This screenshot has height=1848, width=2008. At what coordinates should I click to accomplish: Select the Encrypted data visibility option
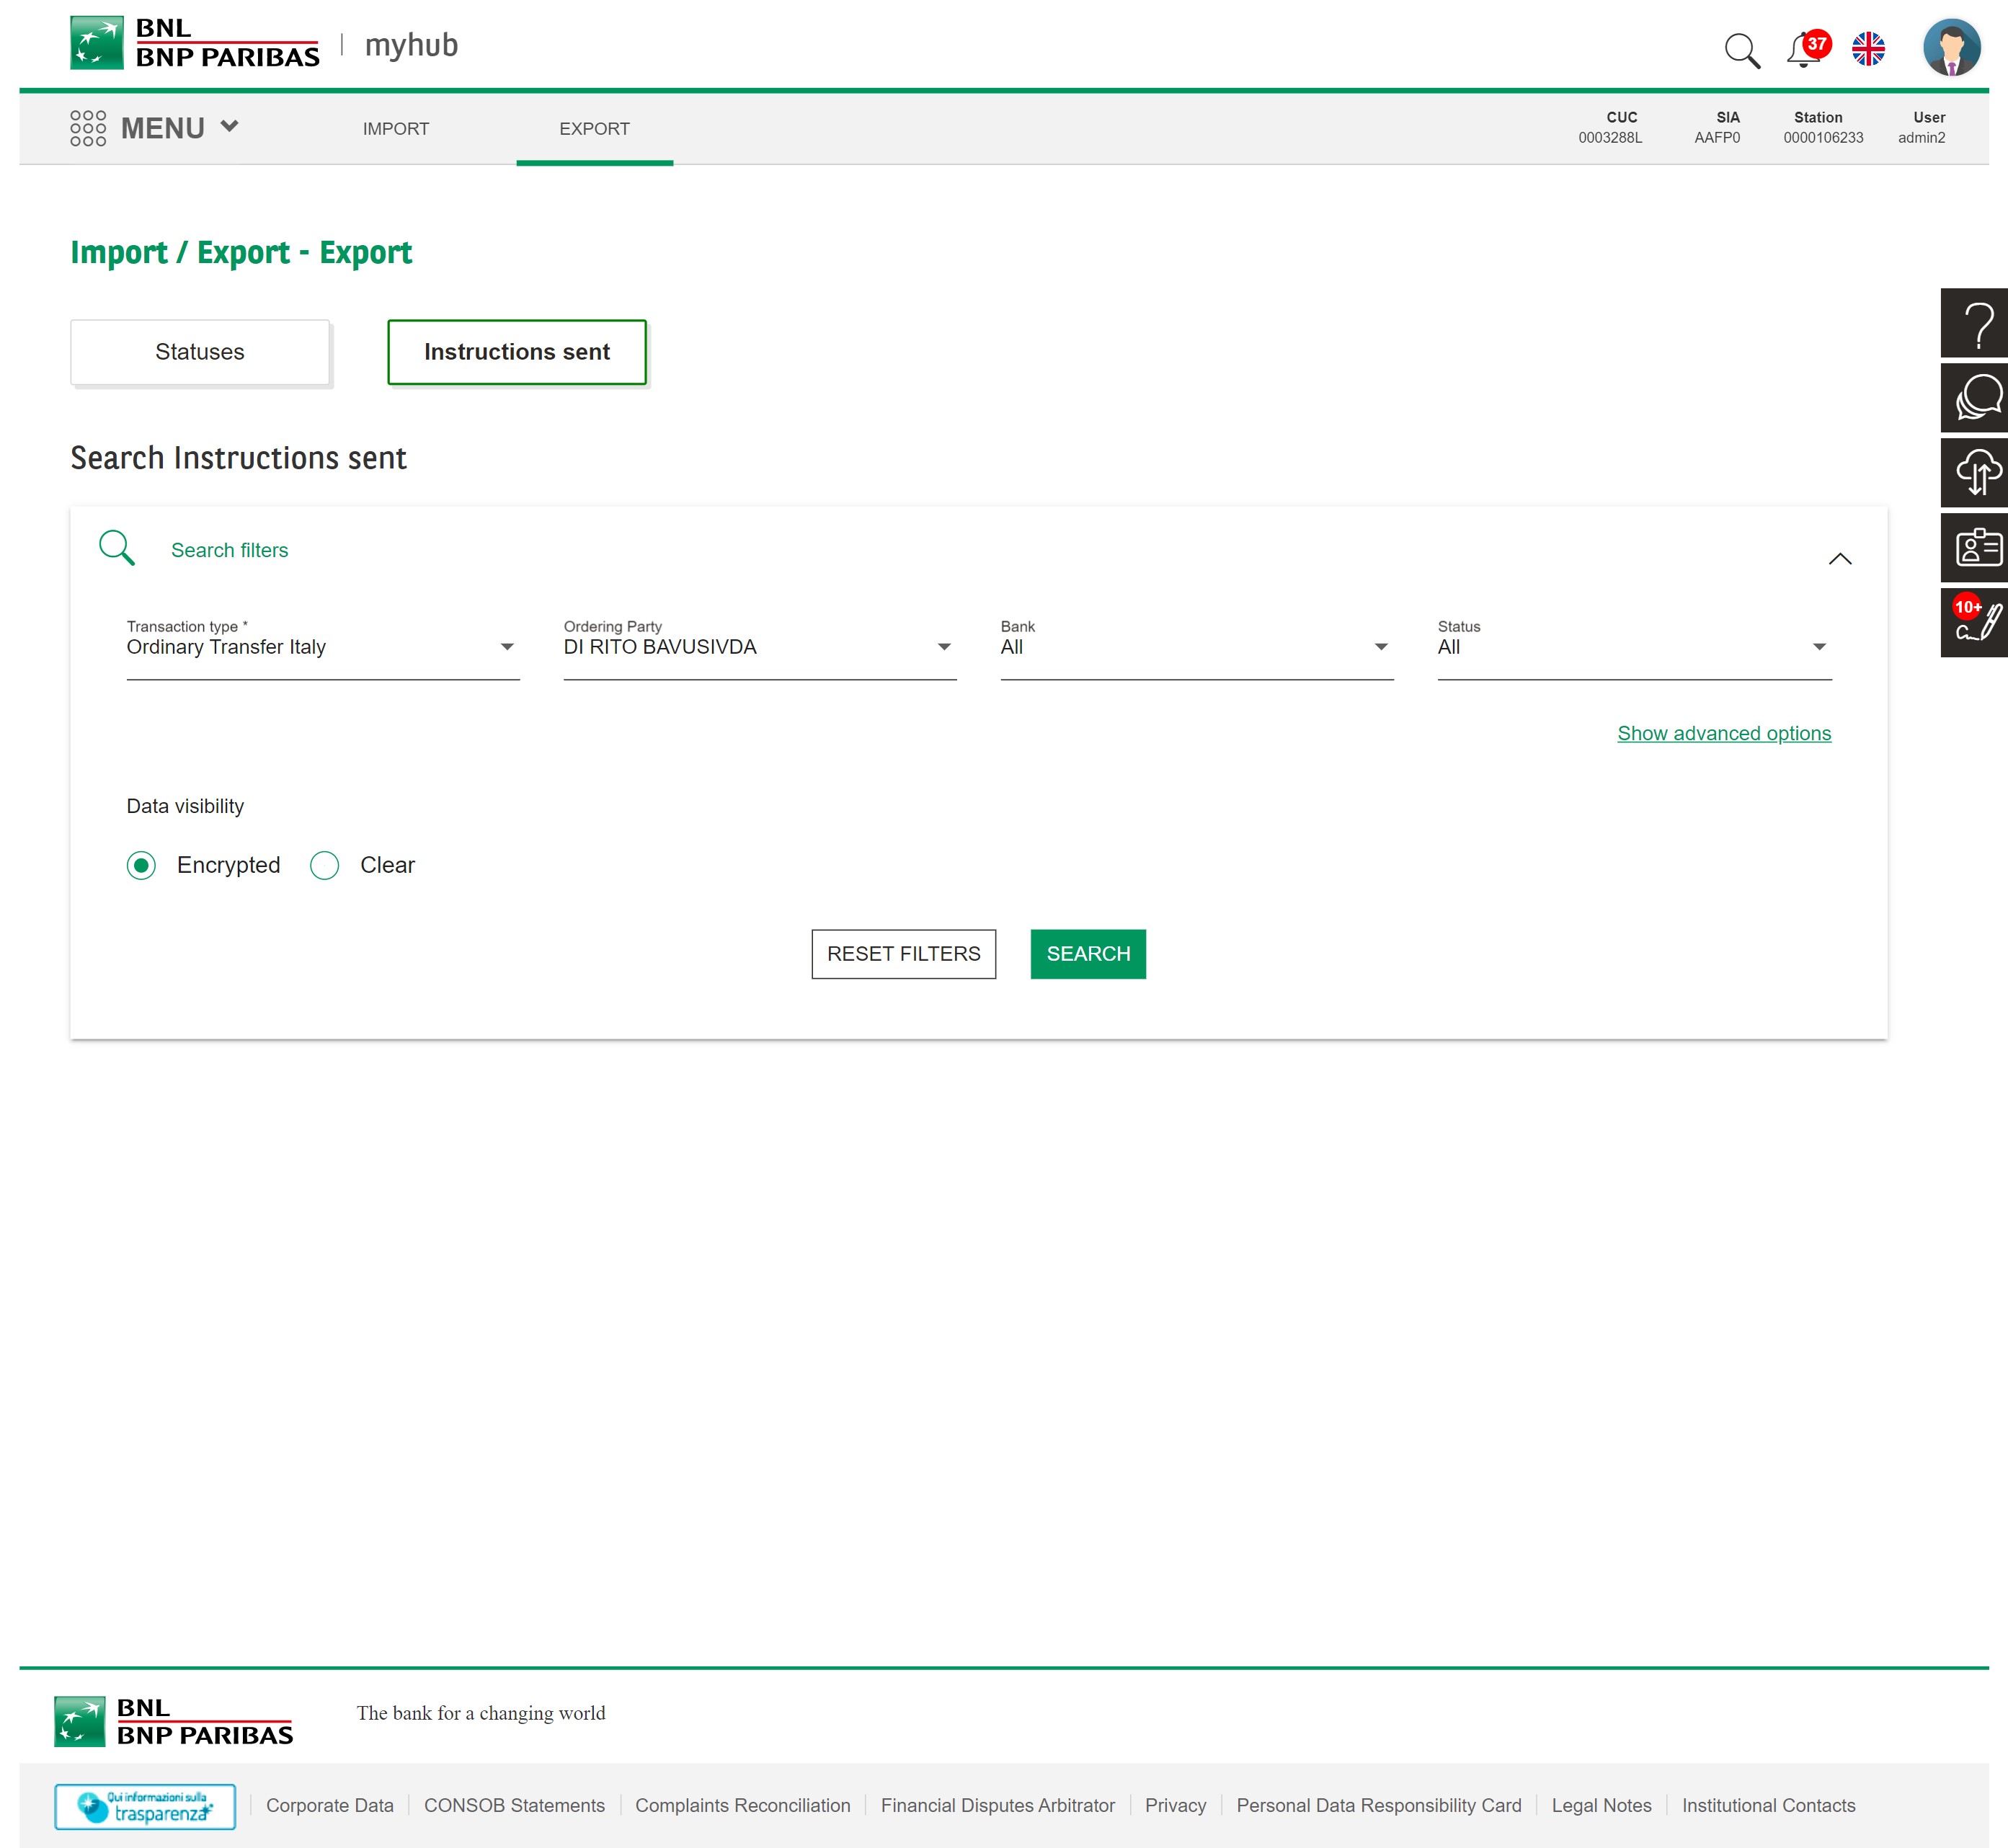tap(141, 865)
